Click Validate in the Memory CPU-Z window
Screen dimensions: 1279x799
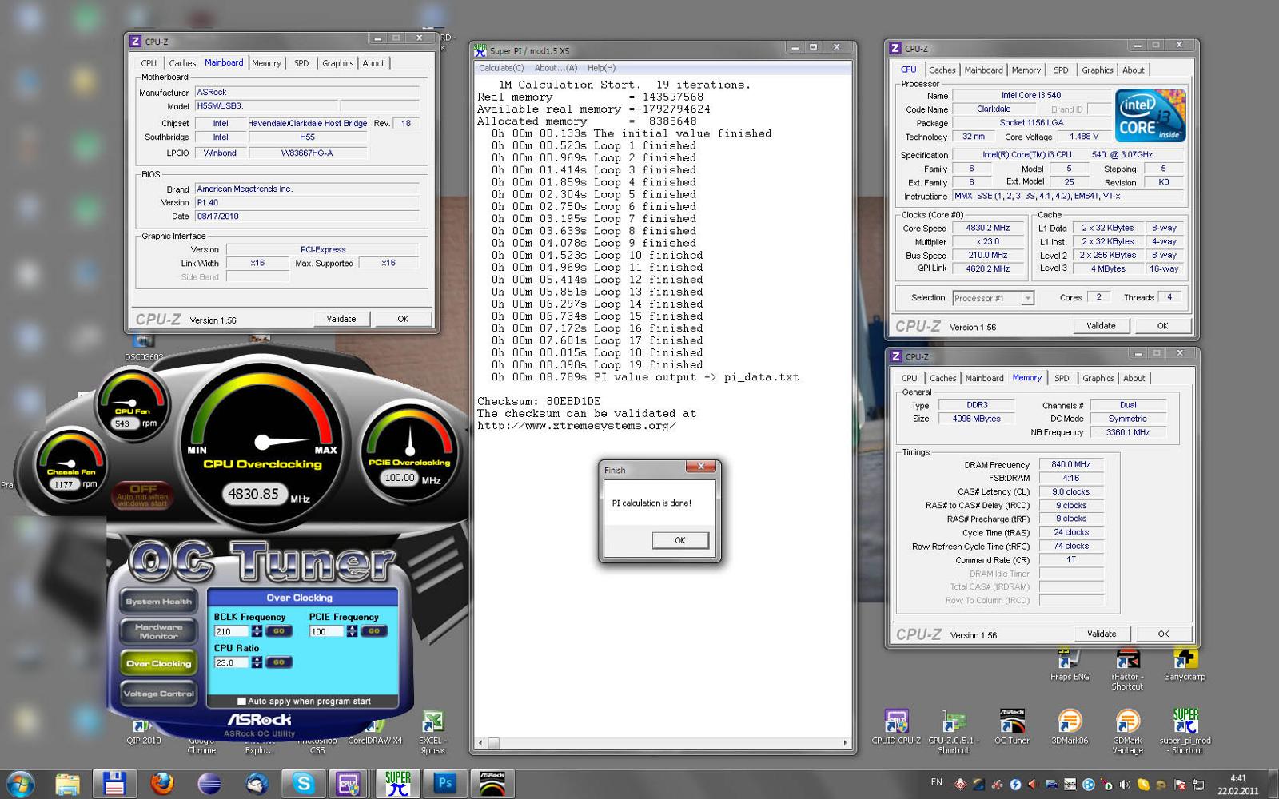pyautogui.click(x=1102, y=634)
